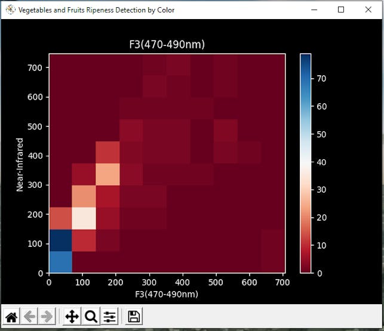The image size is (384, 331).
Task: Click the dark blue heatmap cell
Action: pyautogui.click(x=61, y=240)
